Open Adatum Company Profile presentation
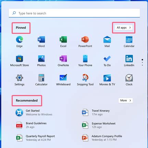The width and height of the screenshot is (148, 148). 102,138
